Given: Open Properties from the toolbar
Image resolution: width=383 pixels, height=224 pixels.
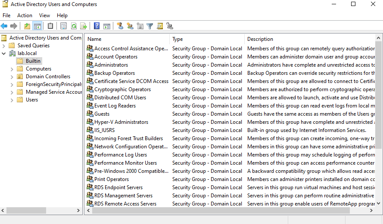Looking at the screenshot, I should point(63,26).
